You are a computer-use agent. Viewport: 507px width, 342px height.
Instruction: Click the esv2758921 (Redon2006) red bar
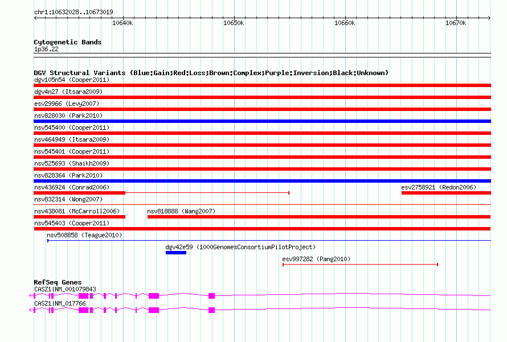pos(445,193)
